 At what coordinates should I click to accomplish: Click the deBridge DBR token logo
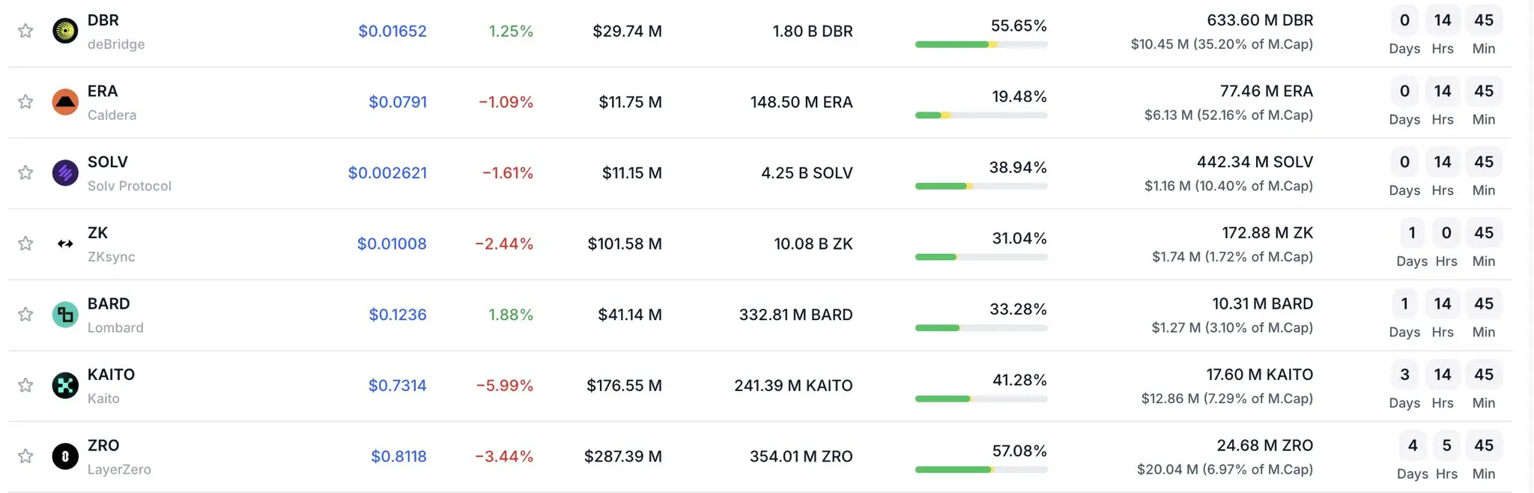point(65,31)
